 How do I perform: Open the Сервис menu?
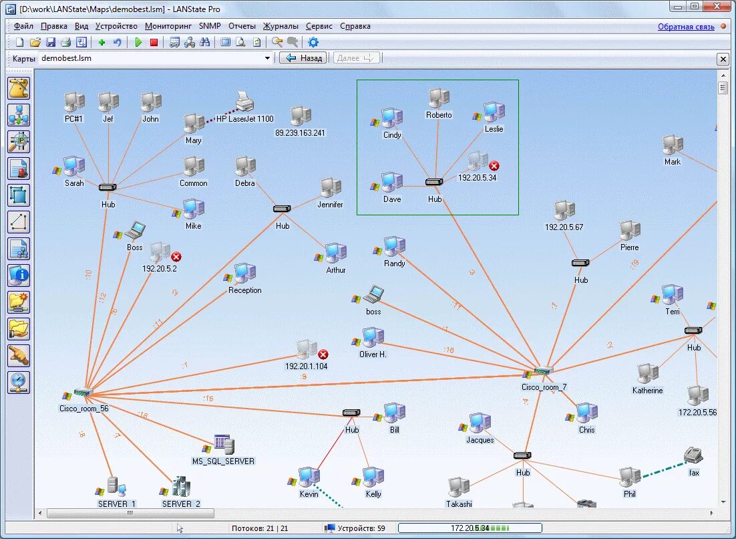tap(319, 26)
